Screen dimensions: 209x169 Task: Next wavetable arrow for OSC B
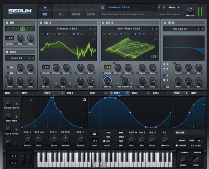(156, 29)
